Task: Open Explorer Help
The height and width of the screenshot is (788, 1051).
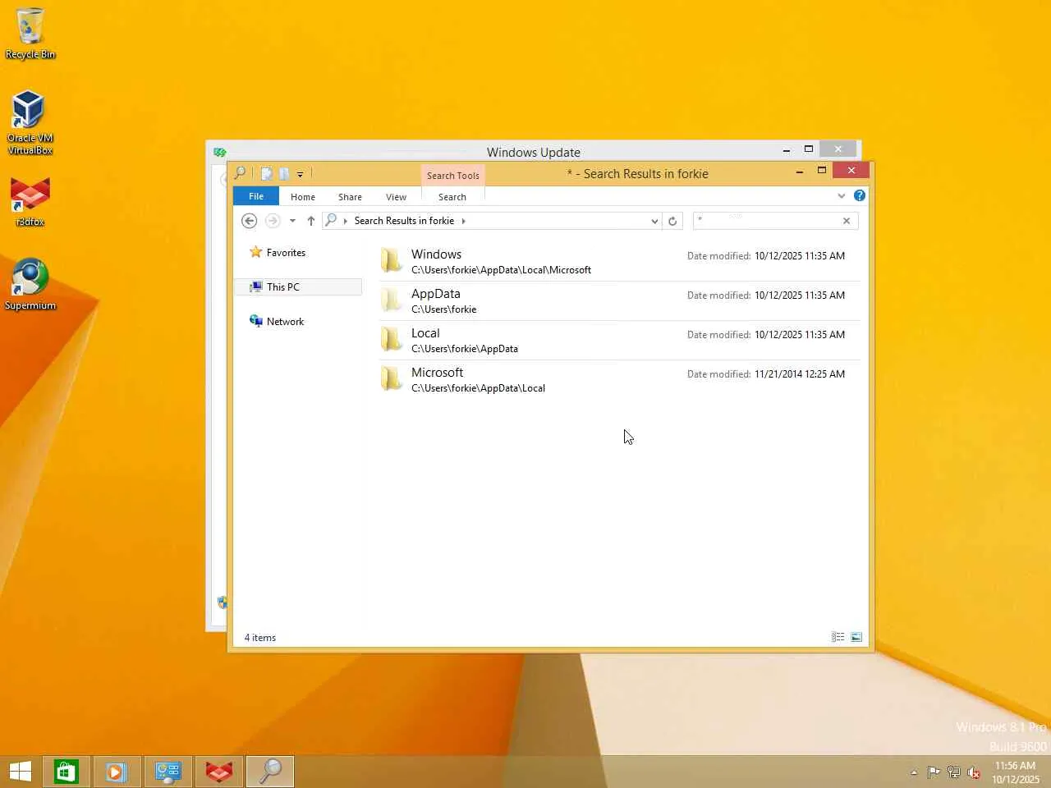Action: (859, 195)
